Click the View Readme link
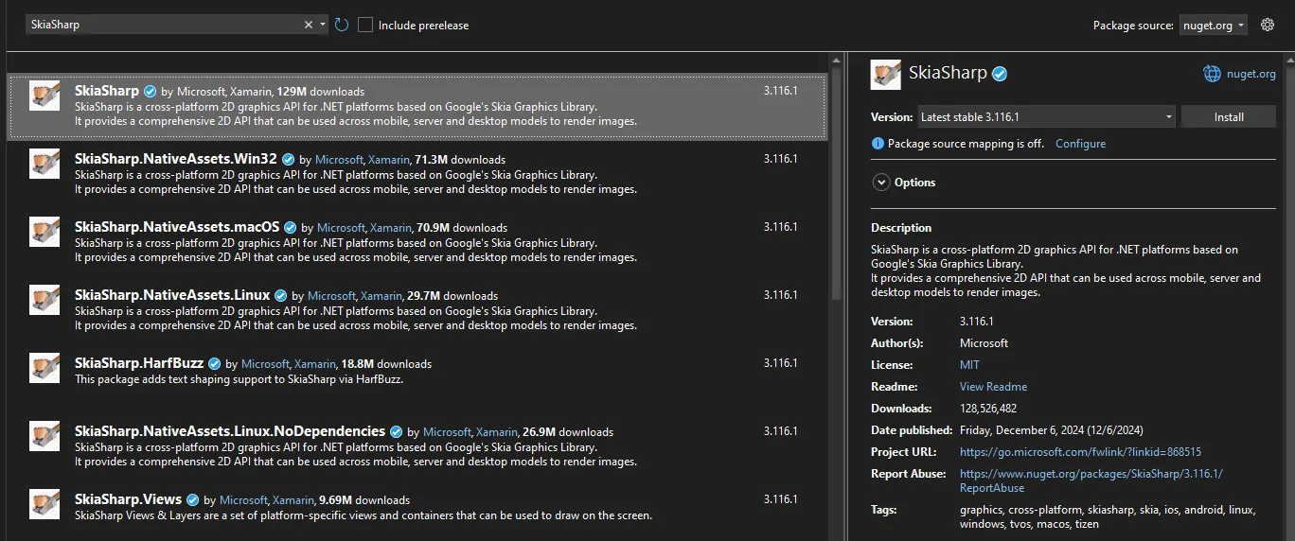The image size is (1295, 541). pos(993,387)
